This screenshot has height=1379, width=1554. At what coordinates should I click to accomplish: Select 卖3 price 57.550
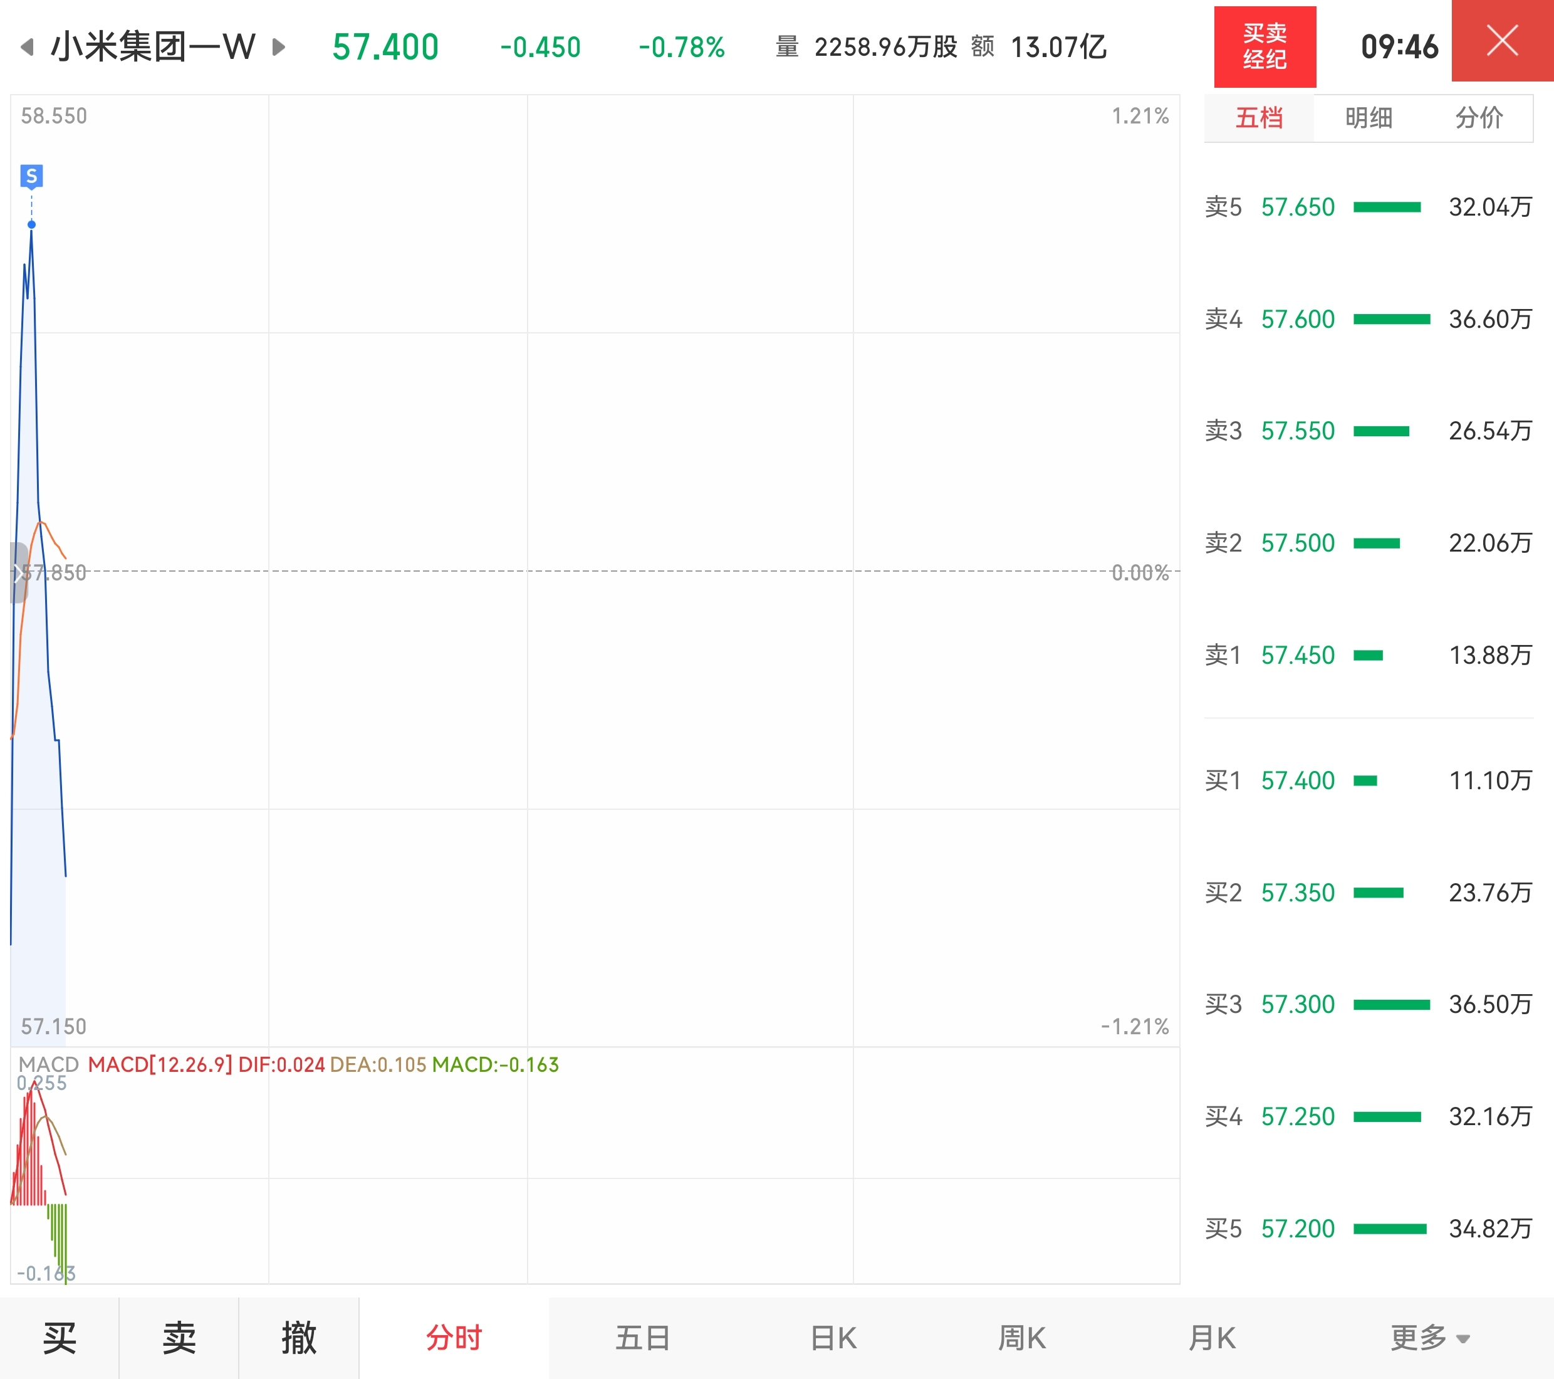click(1298, 431)
